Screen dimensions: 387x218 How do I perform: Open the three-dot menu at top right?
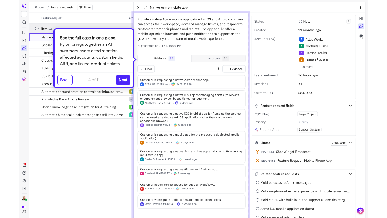point(361,8)
